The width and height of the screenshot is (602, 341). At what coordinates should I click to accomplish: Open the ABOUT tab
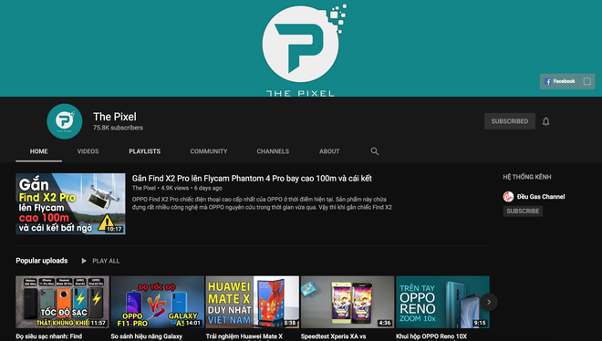point(329,151)
